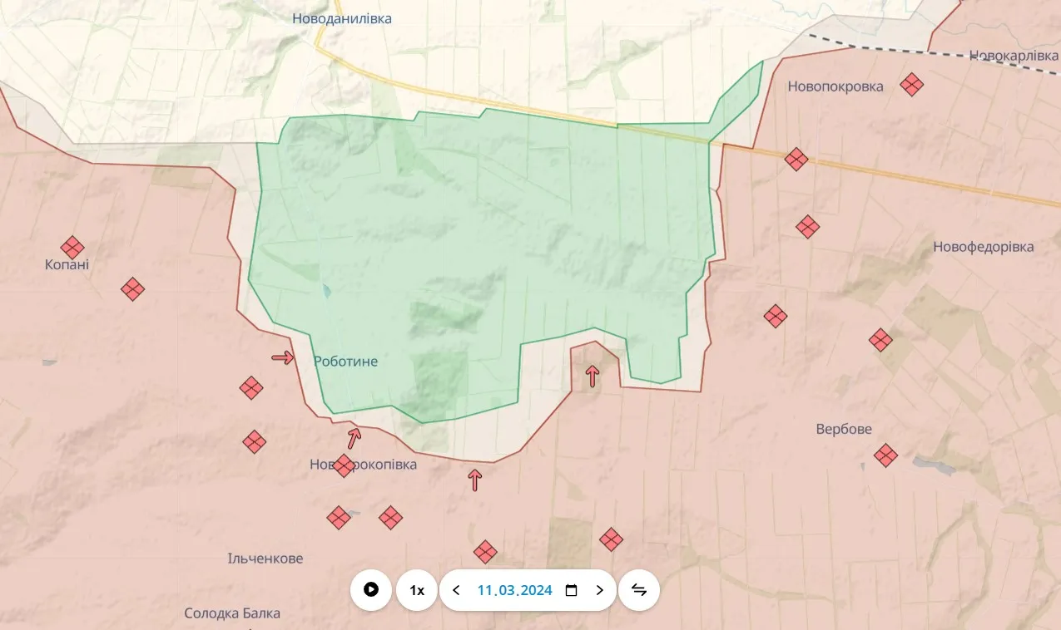The image size is (1061, 630).
Task: Click the Ільченкове village label
Action: pyautogui.click(x=265, y=559)
